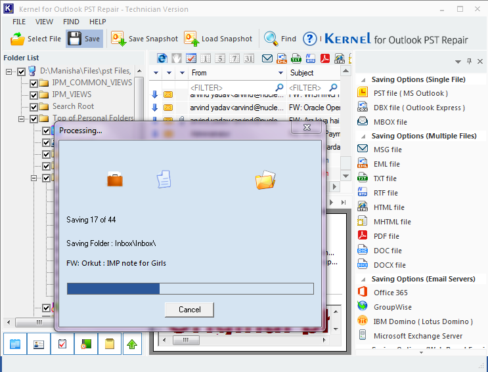Toggle the root PST file checkbox
The width and height of the screenshot is (488, 372).
[x=21, y=72]
